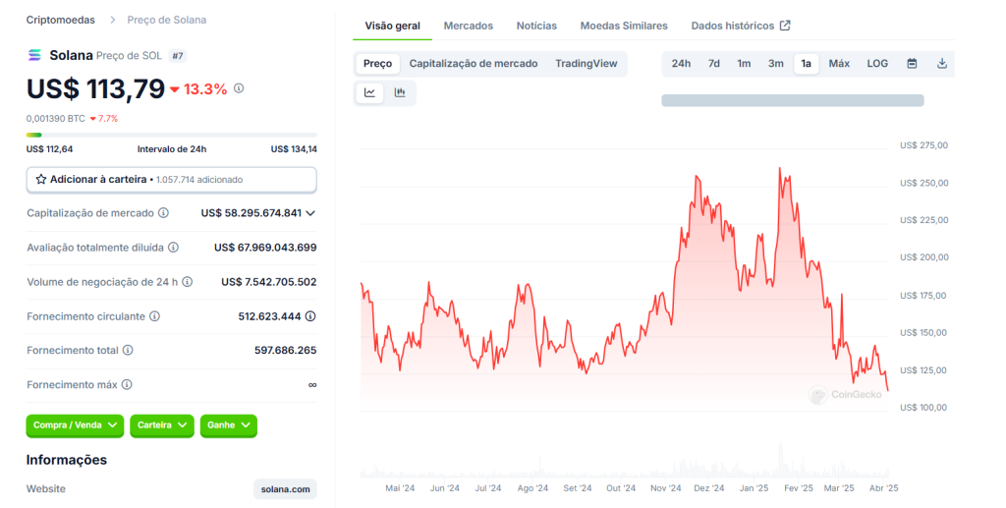Open Mercados tab

click(x=469, y=26)
